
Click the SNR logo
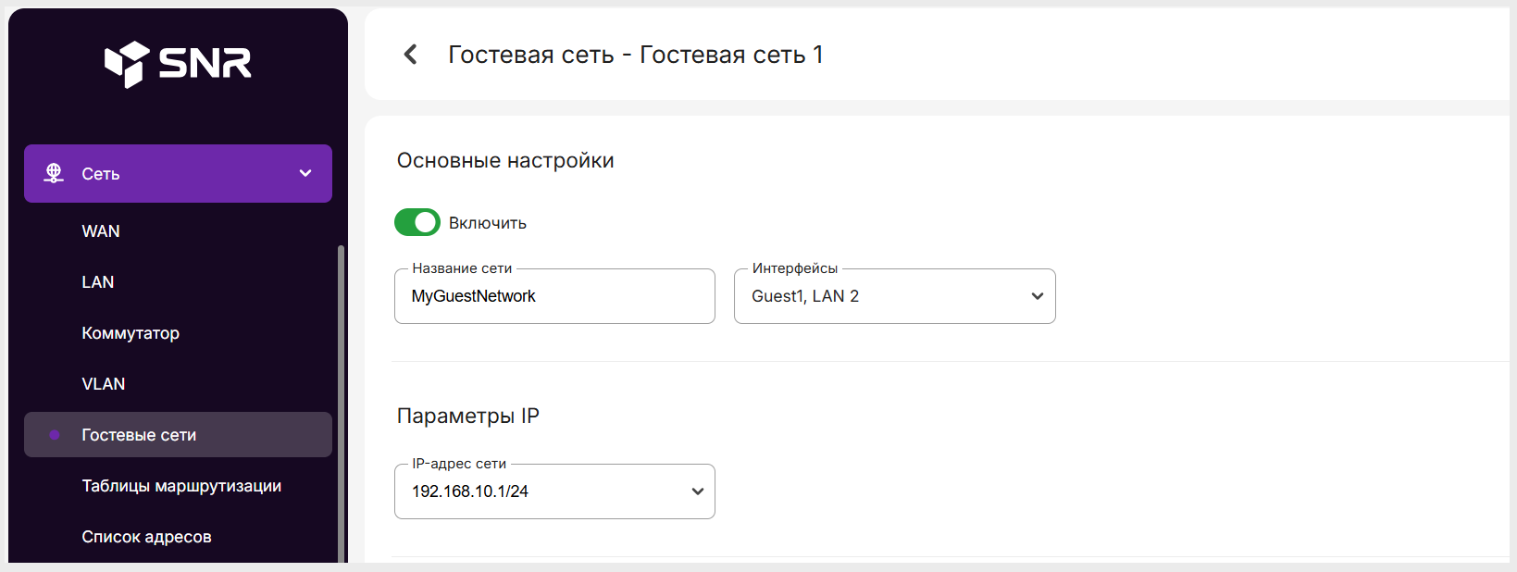click(x=178, y=63)
